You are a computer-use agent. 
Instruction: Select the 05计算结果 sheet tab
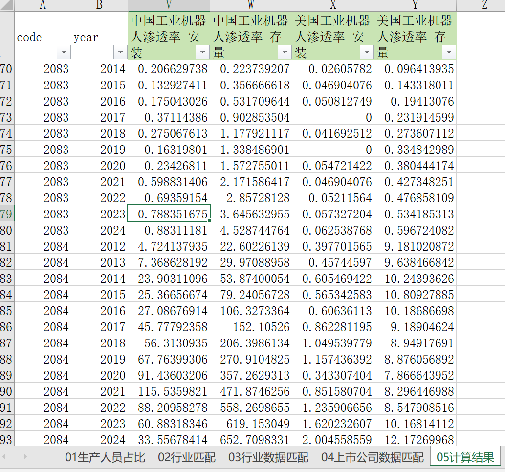[x=465, y=457]
